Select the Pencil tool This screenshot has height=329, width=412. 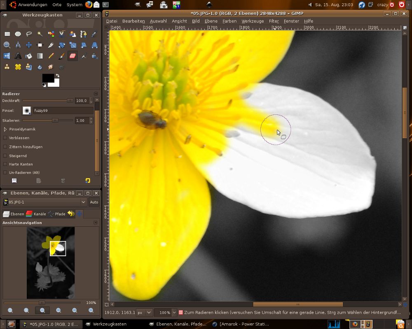coord(51,56)
